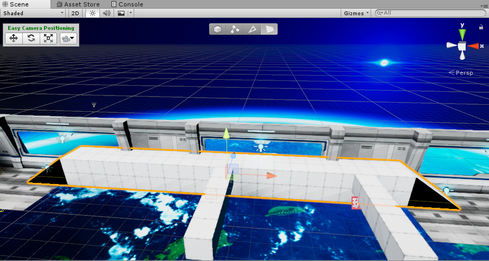Toggle scene lighting sun button
The image size is (489, 261).
[92, 13]
